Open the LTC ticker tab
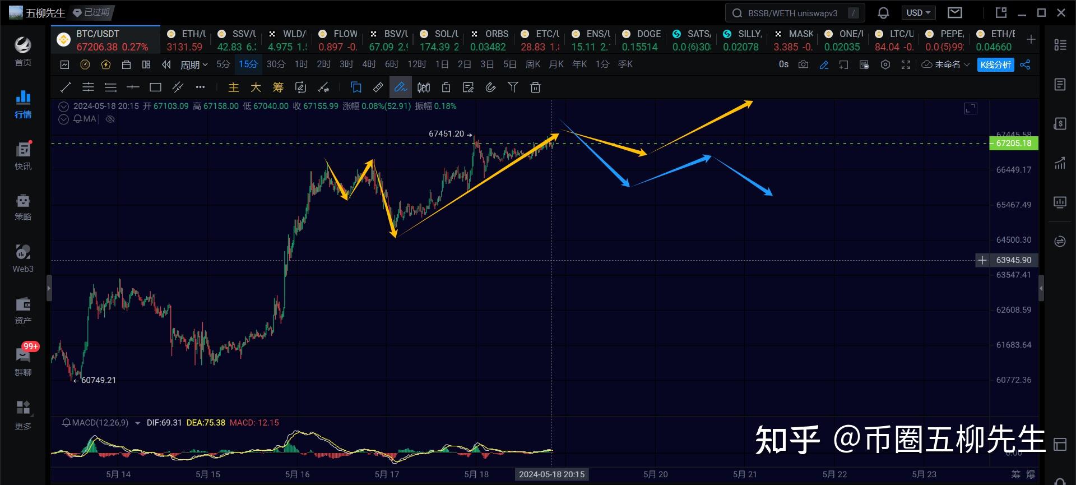The height and width of the screenshot is (485, 1076). click(894, 40)
